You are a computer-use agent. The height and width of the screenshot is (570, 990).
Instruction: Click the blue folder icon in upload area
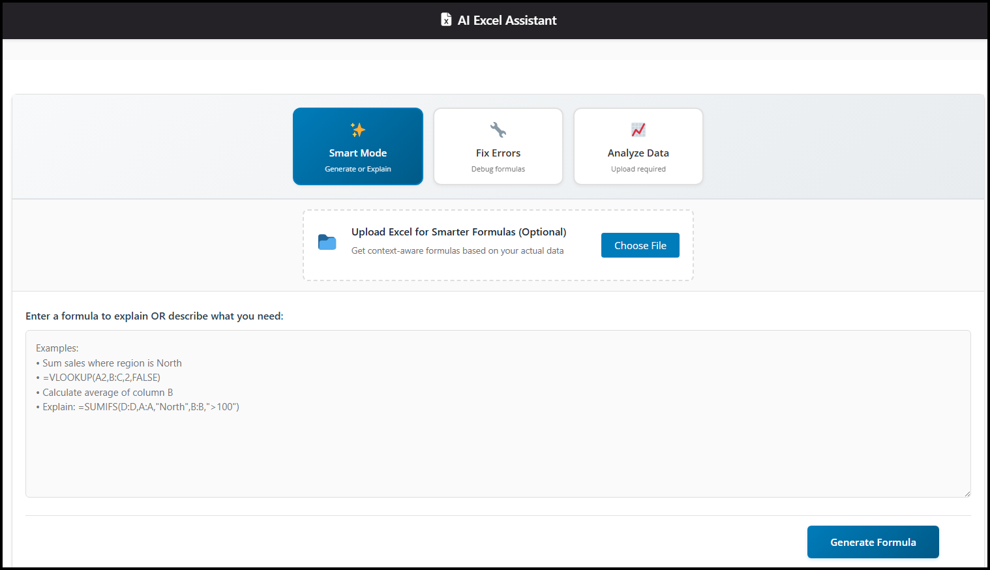click(327, 242)
